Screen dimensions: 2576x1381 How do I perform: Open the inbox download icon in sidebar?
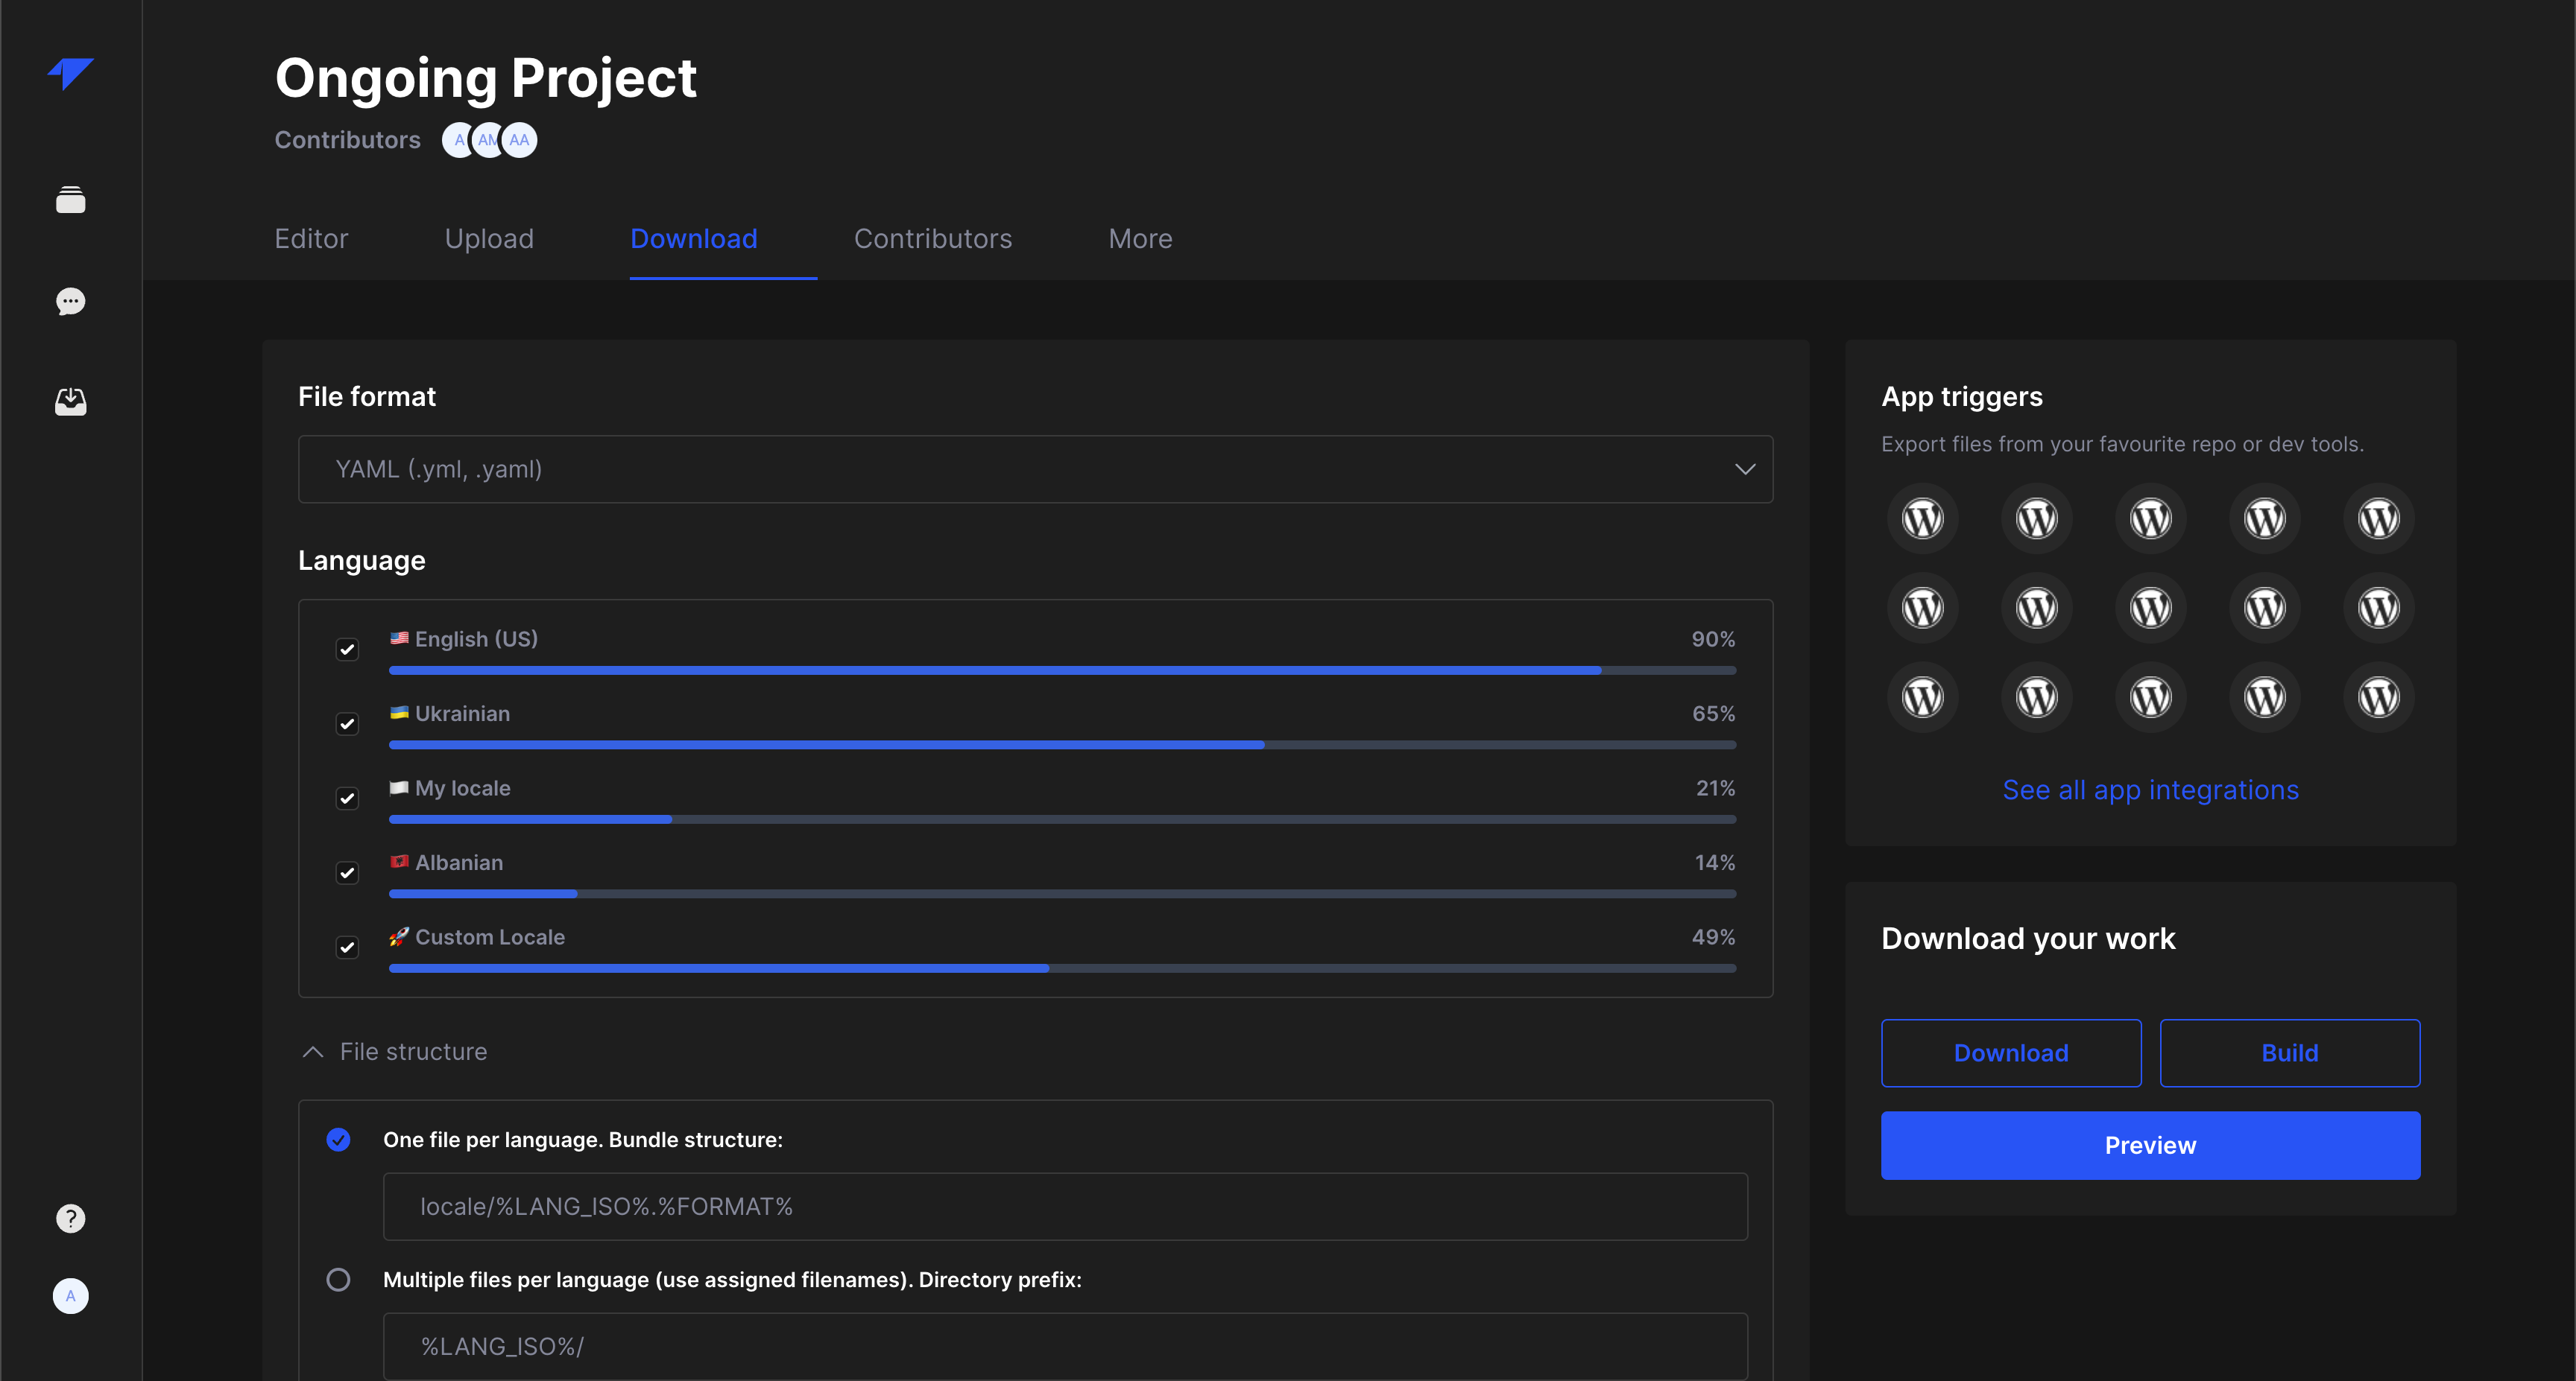tap(70, 401)
